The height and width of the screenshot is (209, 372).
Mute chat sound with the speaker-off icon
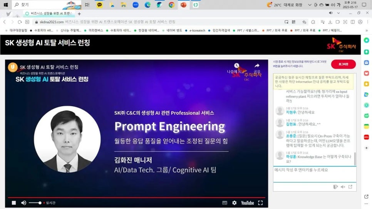click(x=343, y=187)
